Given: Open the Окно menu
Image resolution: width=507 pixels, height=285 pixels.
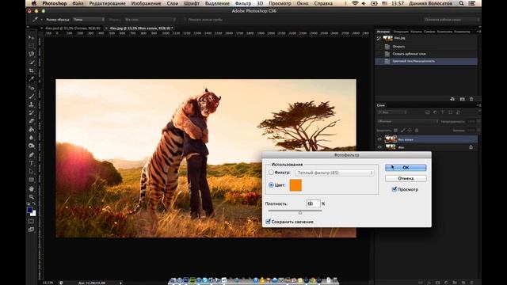Looking at the screenshot, I should 303,3.
